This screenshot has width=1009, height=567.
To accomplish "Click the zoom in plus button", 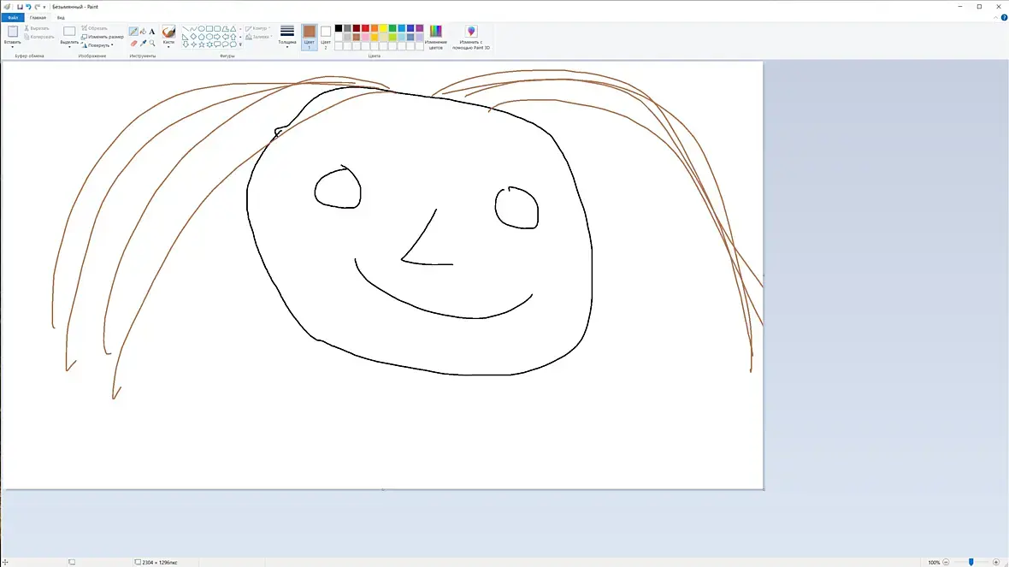I will click(996, 563).
